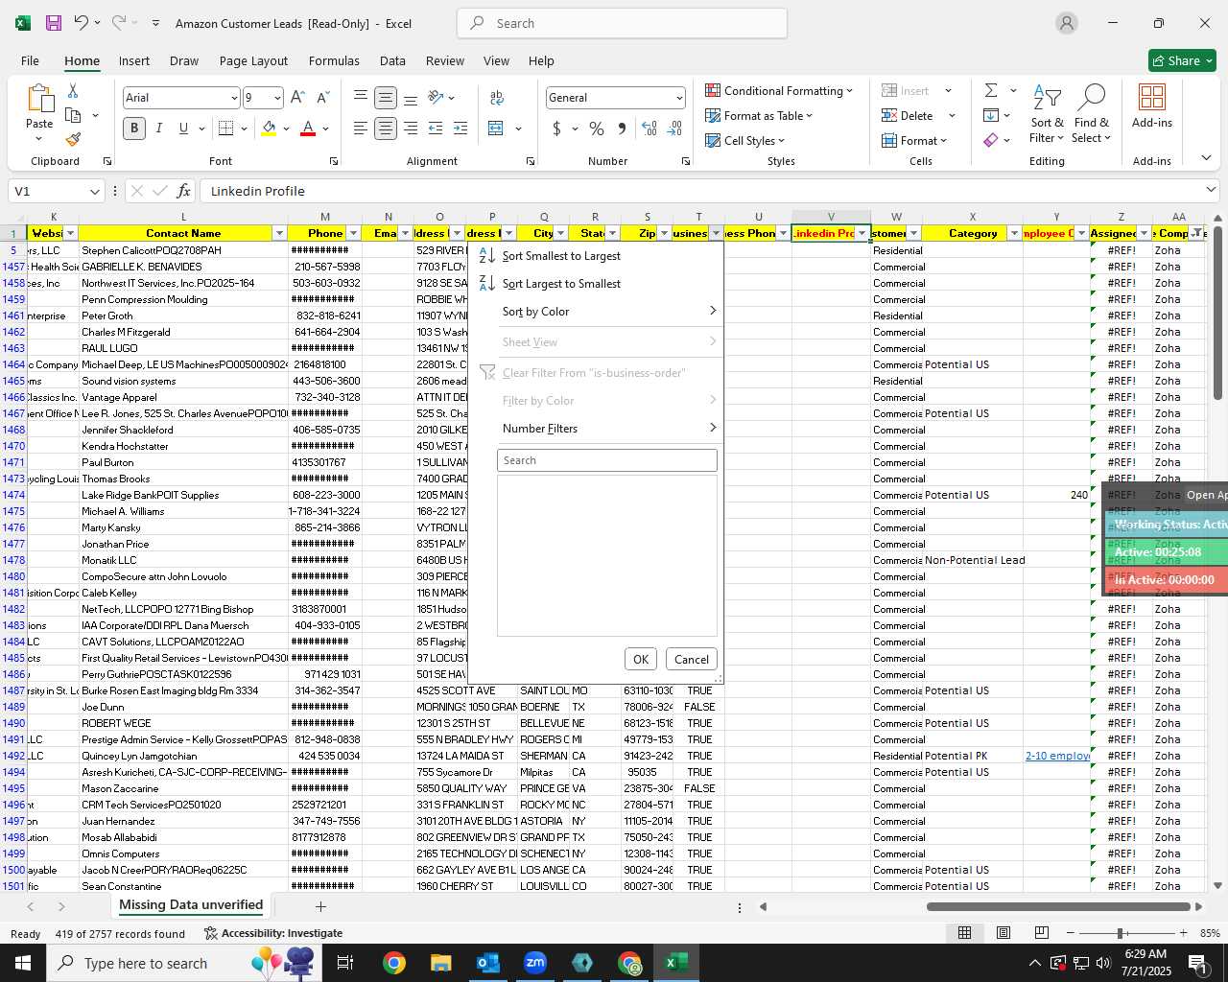Switch to Page Break Preview icon
Image resolution: width=1228 pixels, height=982 pixels.
click(1042, 933)
